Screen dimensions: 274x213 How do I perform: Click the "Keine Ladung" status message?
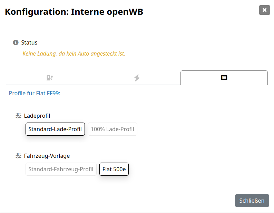point(74,54)
